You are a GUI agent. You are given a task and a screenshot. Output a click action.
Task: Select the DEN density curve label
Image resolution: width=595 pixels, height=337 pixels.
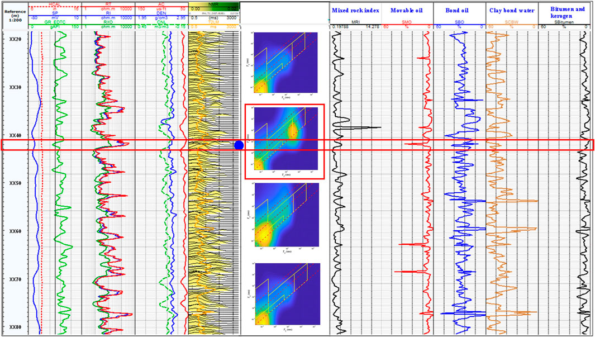click(x=161, y=12)
